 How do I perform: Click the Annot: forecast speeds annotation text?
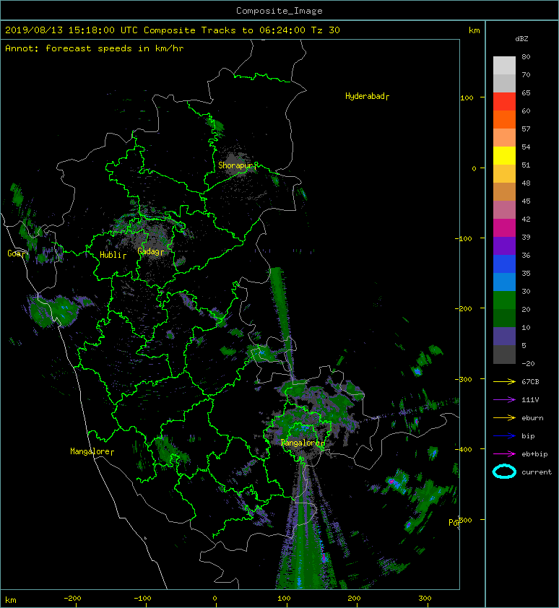95,48
